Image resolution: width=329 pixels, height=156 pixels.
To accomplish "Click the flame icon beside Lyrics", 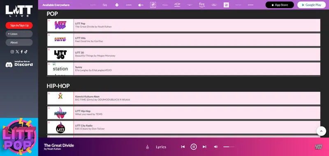I will click(x=147, y=147).
